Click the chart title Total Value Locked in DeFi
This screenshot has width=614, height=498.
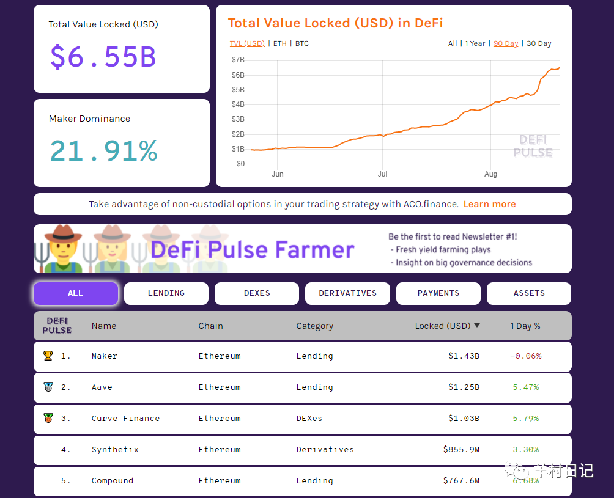[x=335, y=23]
